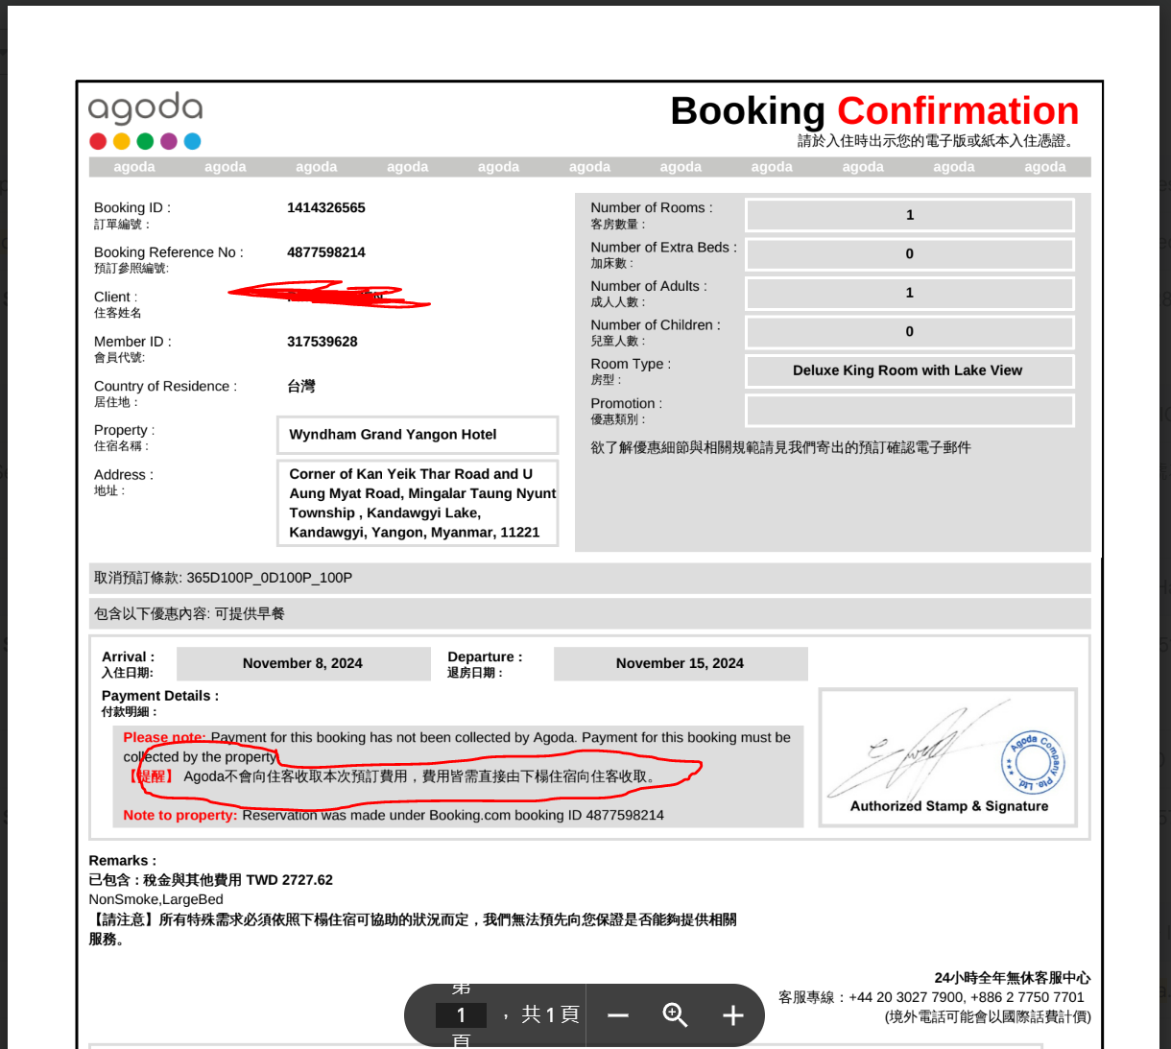Click the red 'Please note:' text
Viewport: 1171px width, 1049px height.
[164, 738]
